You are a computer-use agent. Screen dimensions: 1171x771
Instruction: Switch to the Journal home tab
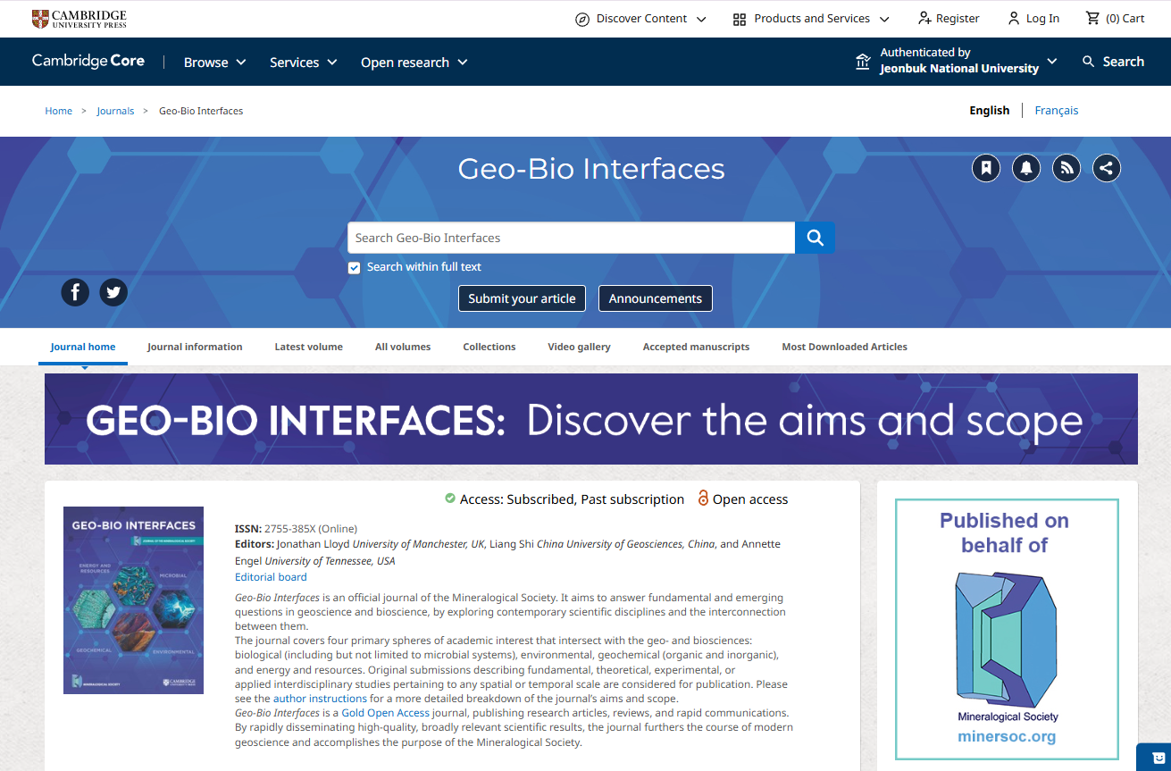(83, 347)
